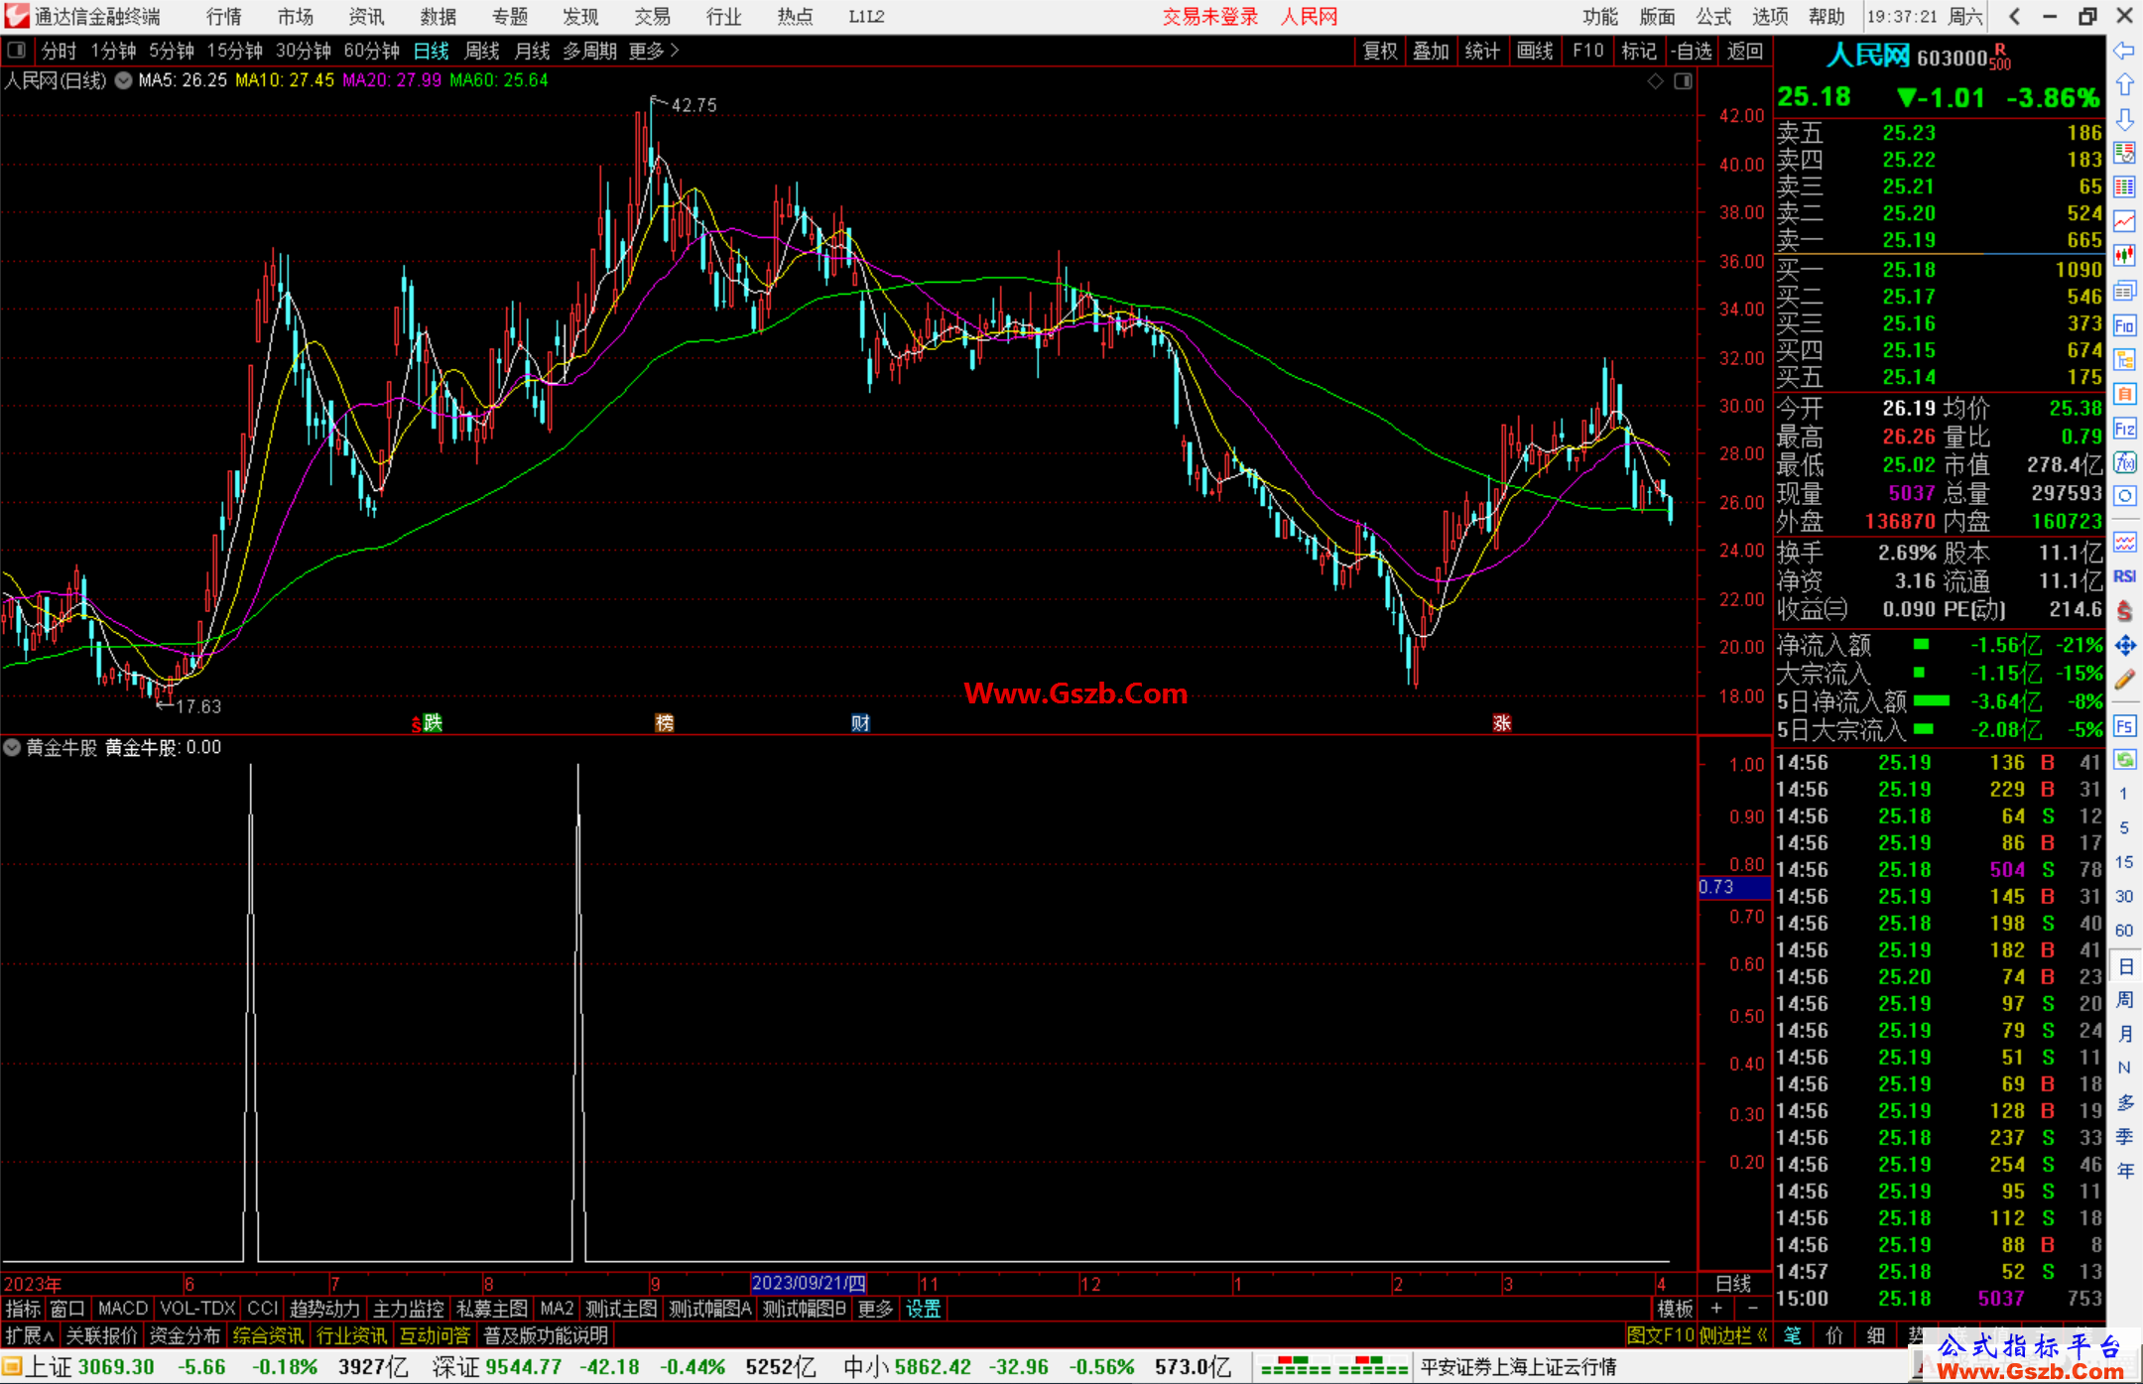
Task: Click the diamond icon above the chart
Action: click(1655, 81)
